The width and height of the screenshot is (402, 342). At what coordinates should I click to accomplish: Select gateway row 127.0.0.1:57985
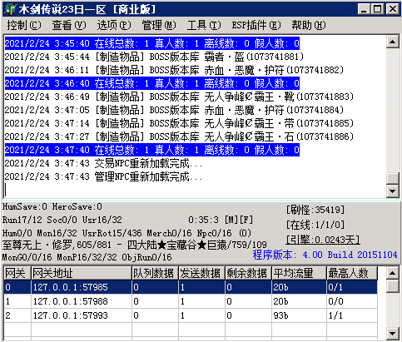tap(191, 287)
